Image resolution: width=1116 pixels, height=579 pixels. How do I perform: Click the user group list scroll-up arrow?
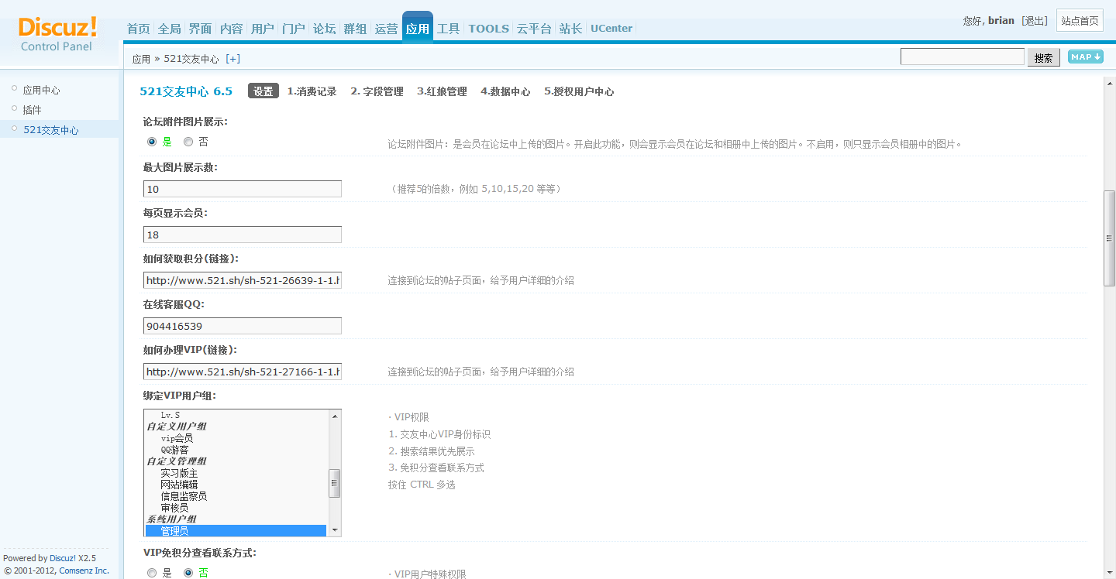point(335,416)
